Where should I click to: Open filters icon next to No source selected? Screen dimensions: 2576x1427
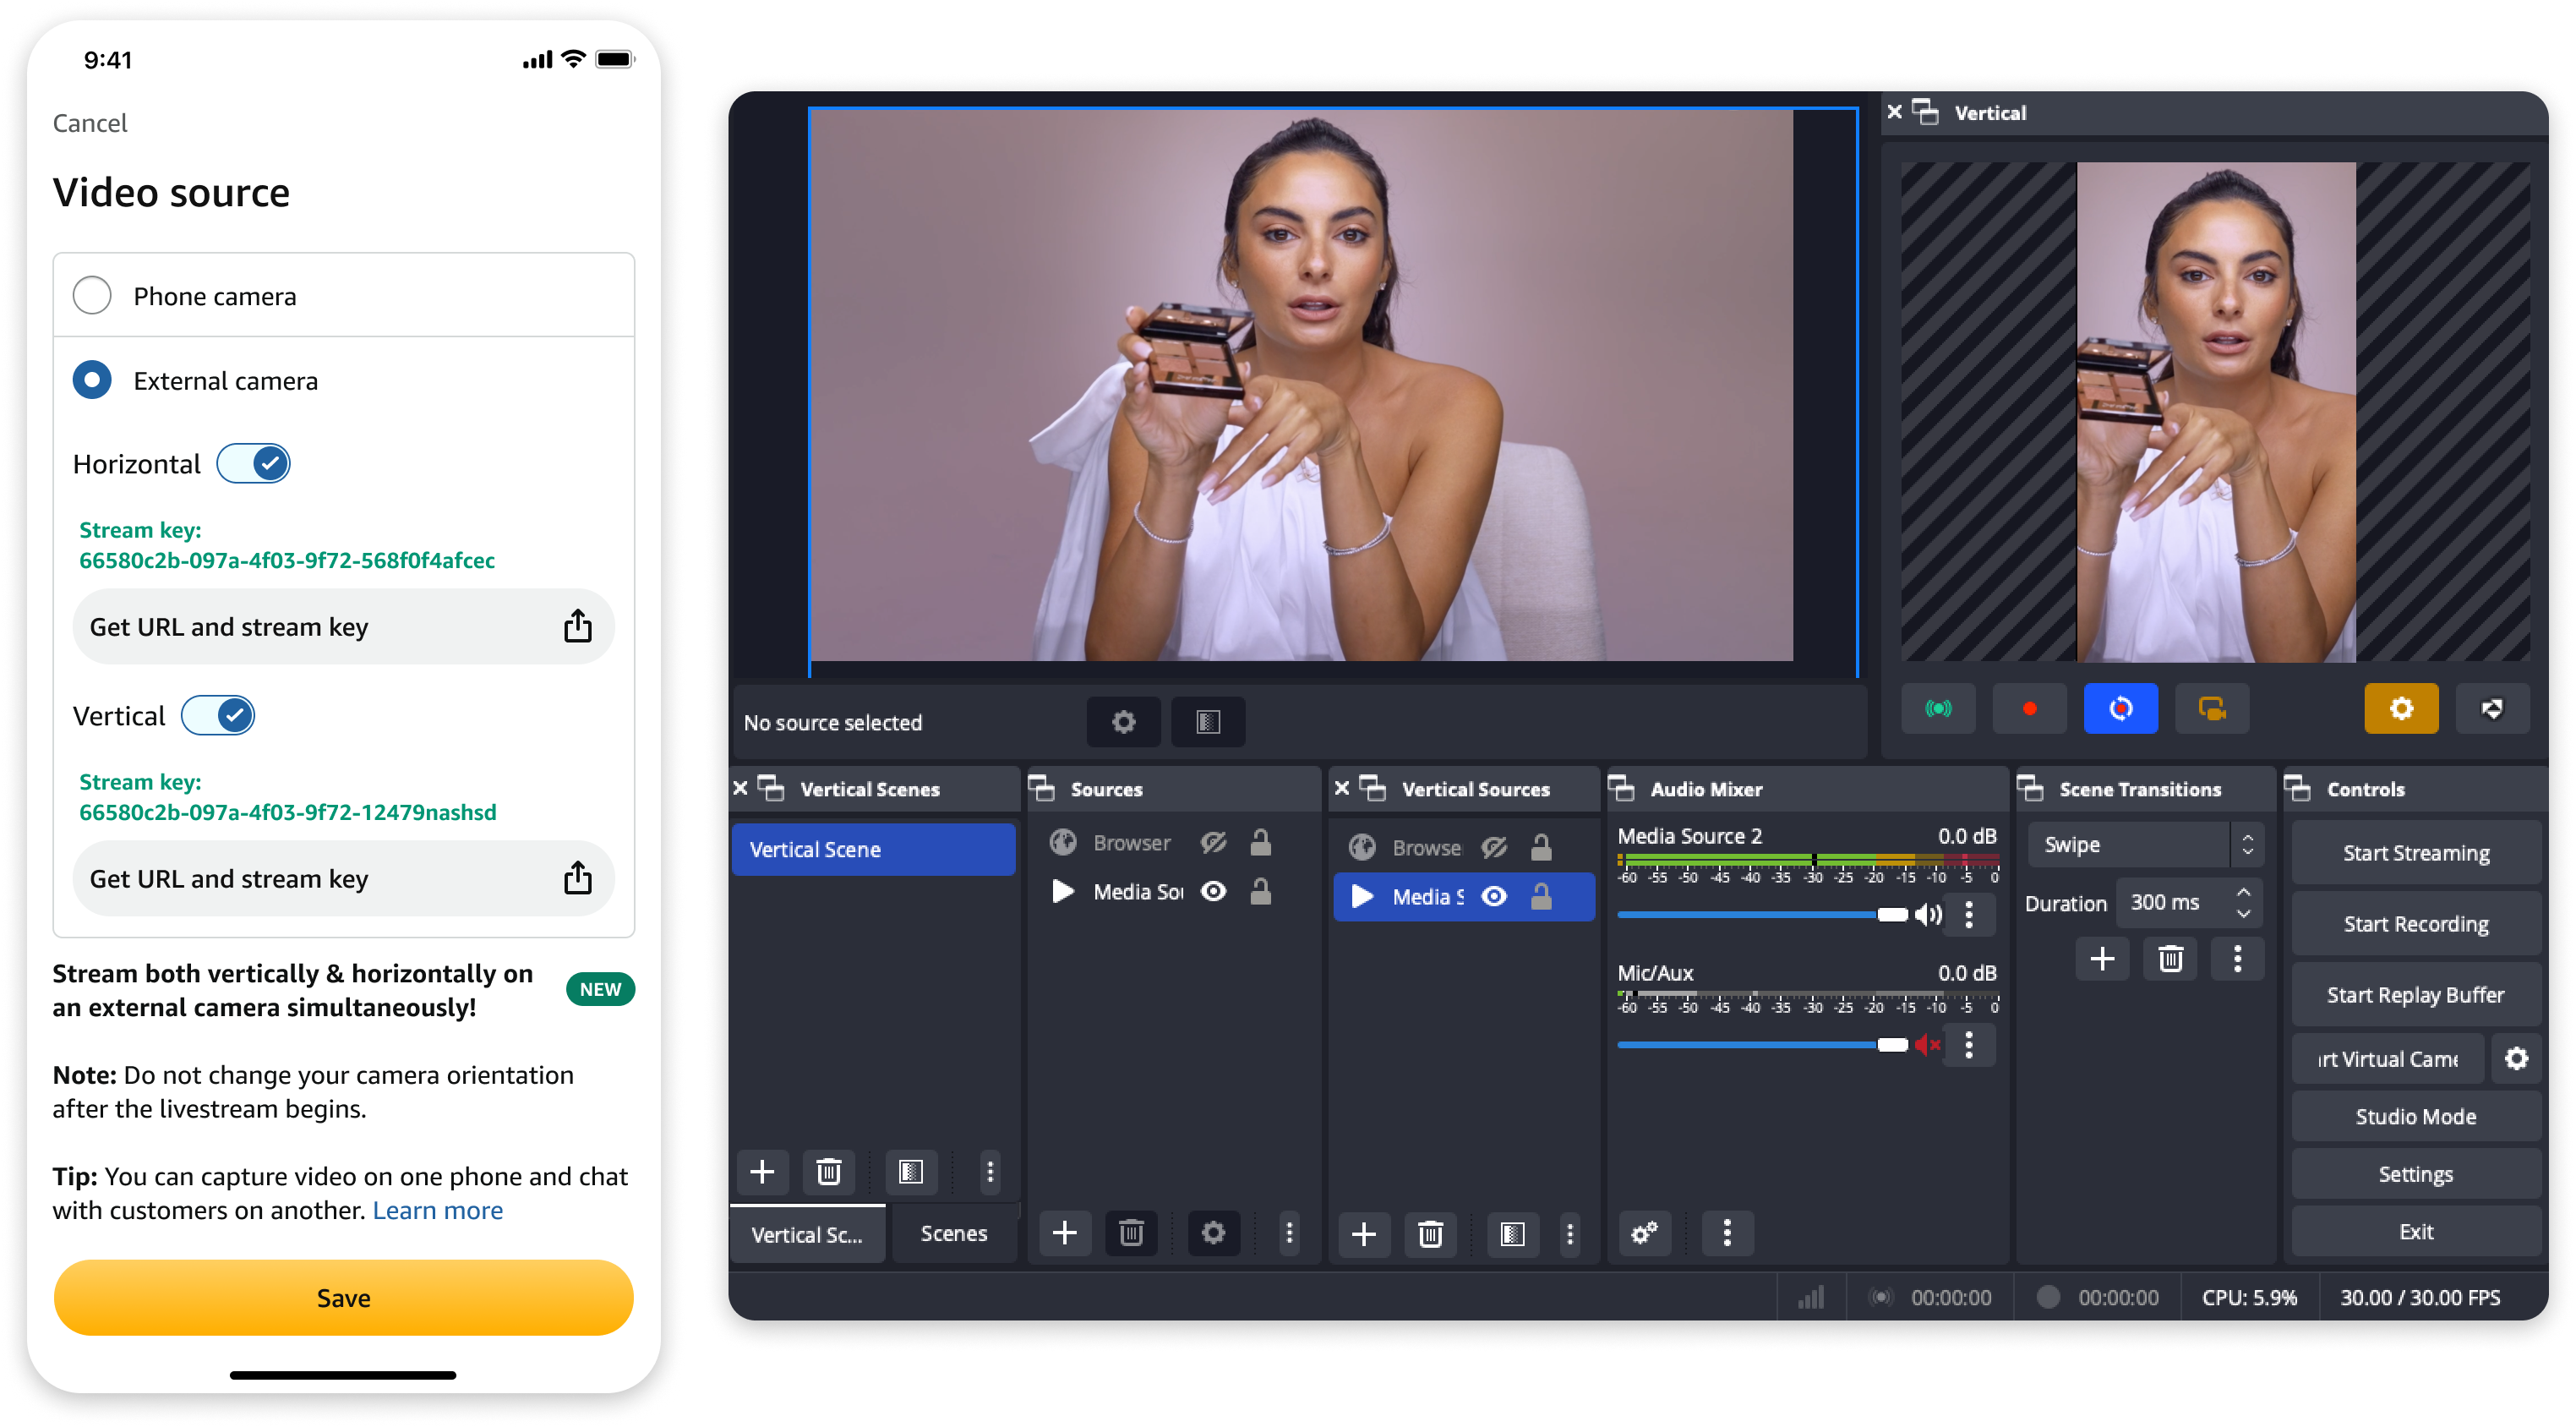(1208, 721)
